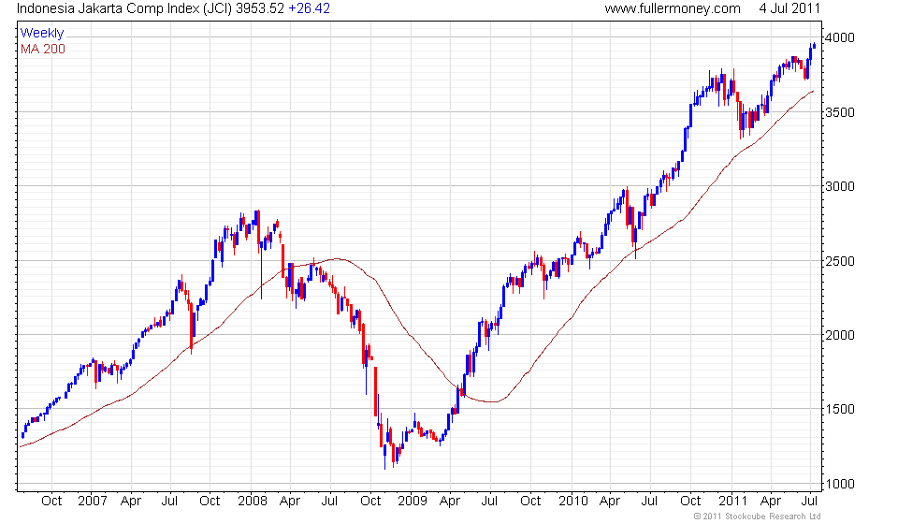Click the 2007 year label on the time axis
Image resolution: width=898 pixels, height=524 pixels.
click(93, 502)
